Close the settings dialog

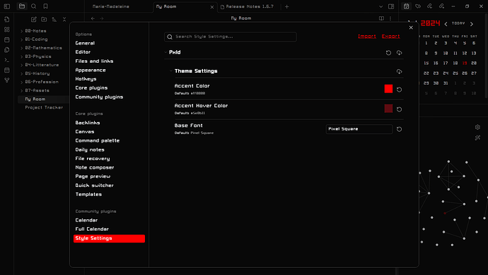(x=411, y=28)
